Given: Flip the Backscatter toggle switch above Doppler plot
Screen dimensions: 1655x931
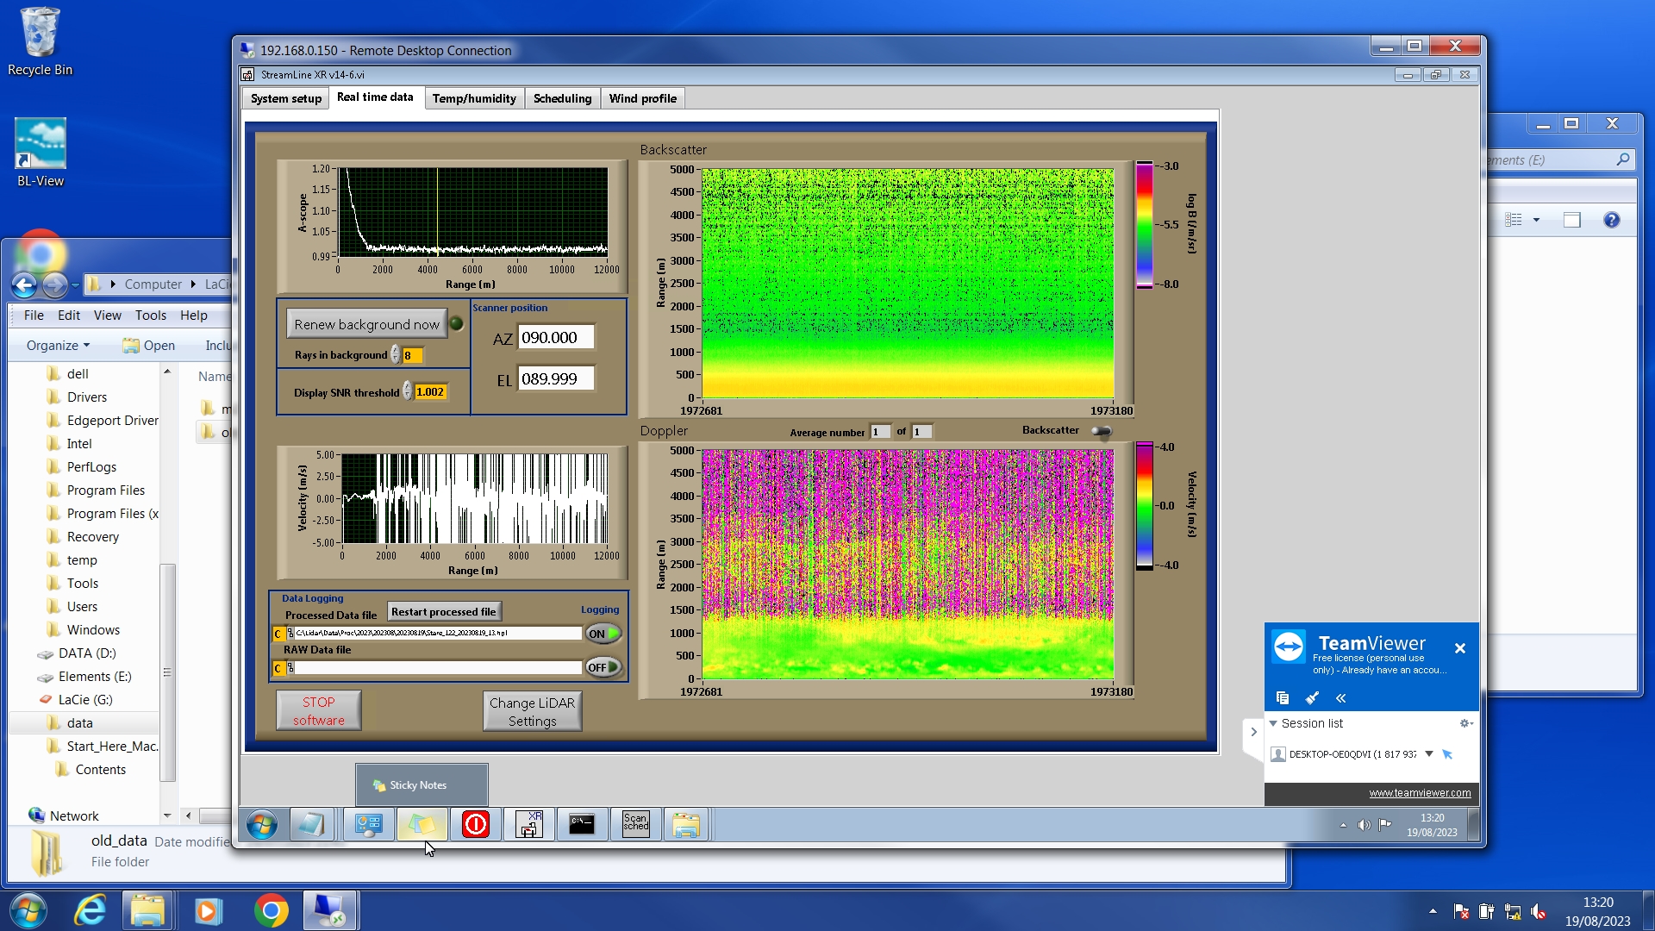Looking at the screenshot, I should pos(1102,431).
